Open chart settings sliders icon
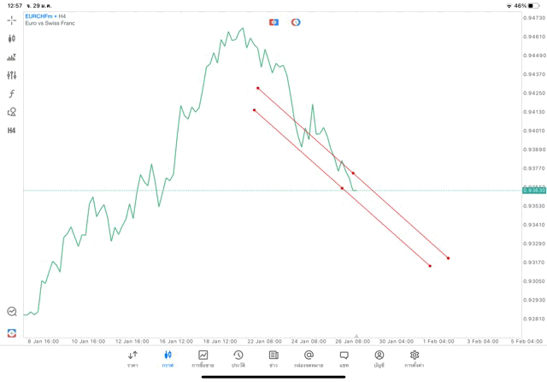The width and height of the screenshot is (547, 382). [11, 75]
